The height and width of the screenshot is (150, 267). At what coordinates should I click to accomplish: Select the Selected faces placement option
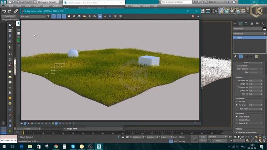pos(237,120)
